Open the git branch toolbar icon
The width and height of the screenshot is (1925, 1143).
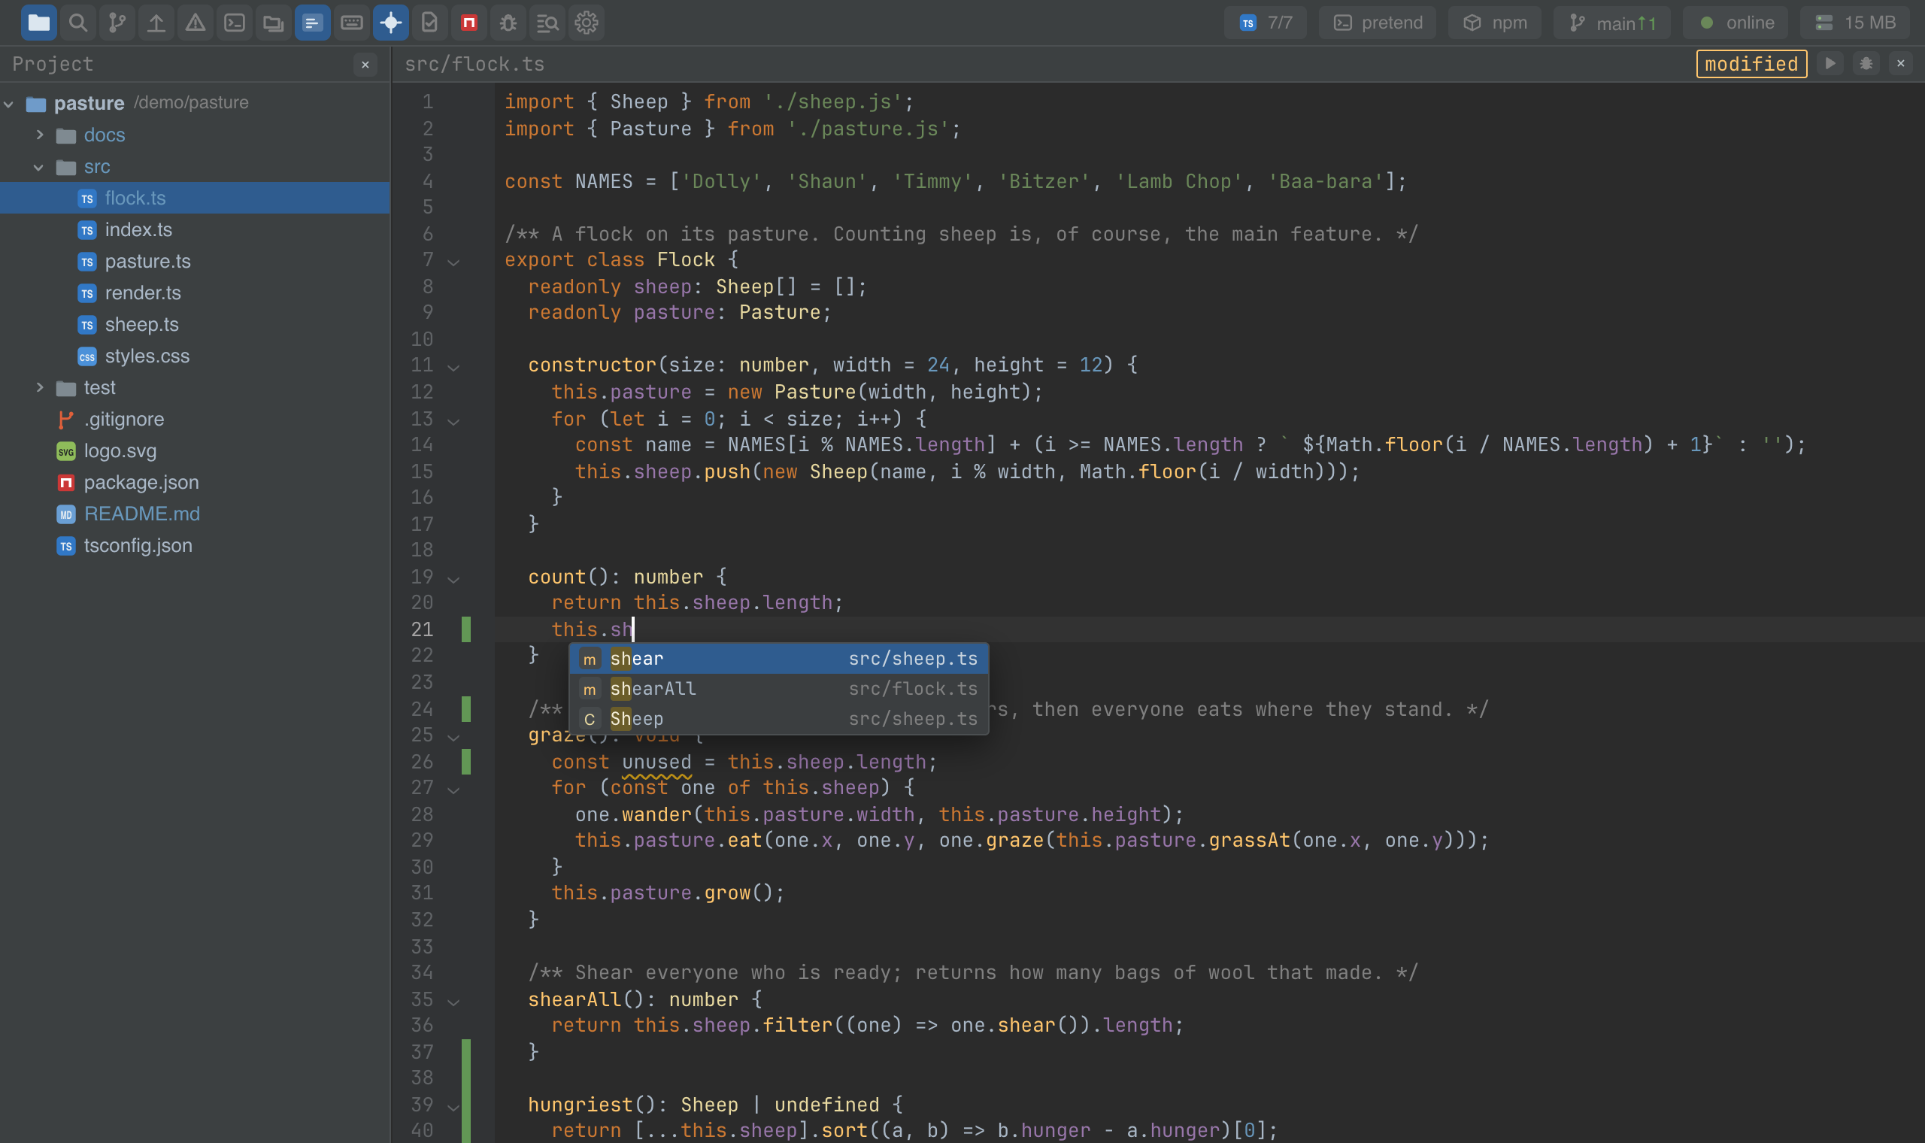pos(117,23)
